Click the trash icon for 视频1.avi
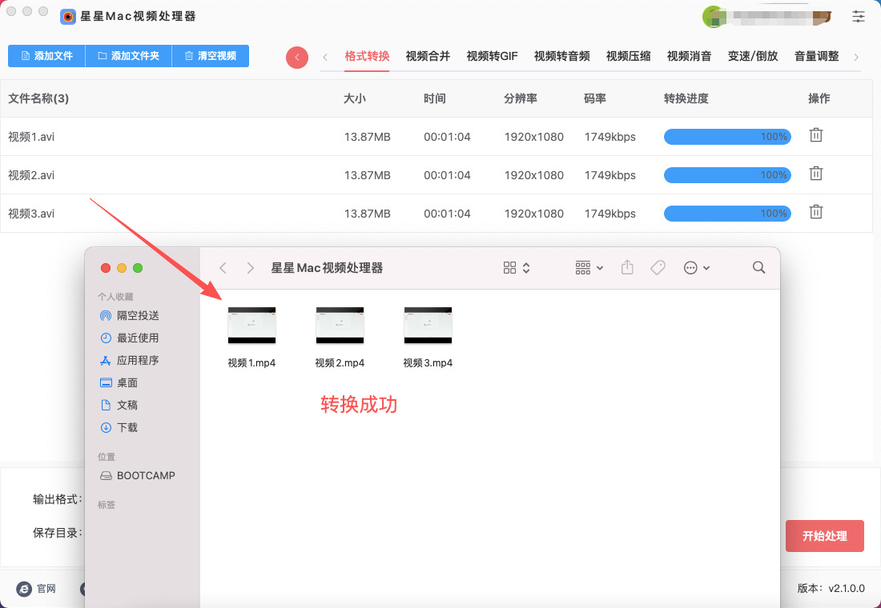The width and height of the screenshot is (881, 608). click(x=815, y=135)
